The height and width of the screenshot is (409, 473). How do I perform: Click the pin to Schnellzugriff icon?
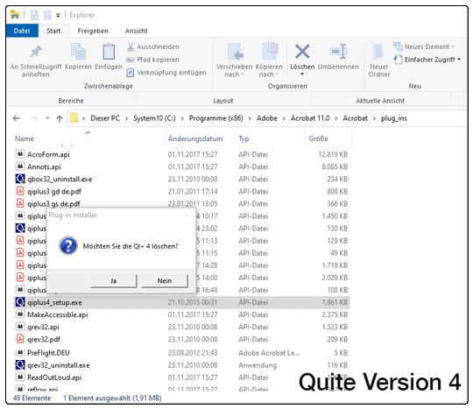pyautogui.click(x=36, y=52)
